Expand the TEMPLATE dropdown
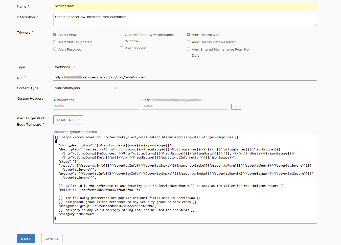Screen dimensions: 341x245 click(x=68, y=120)
